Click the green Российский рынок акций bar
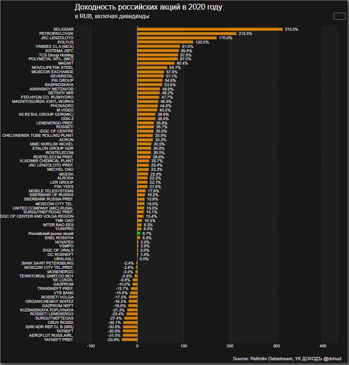 tap(139, 233)
